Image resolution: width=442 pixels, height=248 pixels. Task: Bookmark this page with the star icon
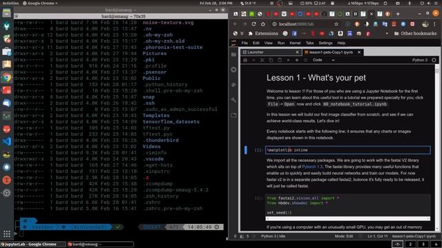[x=336, y=24]
